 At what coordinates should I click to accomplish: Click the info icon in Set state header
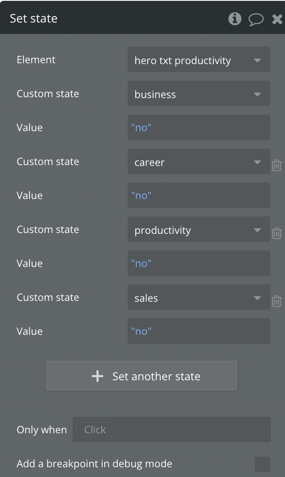235,19
